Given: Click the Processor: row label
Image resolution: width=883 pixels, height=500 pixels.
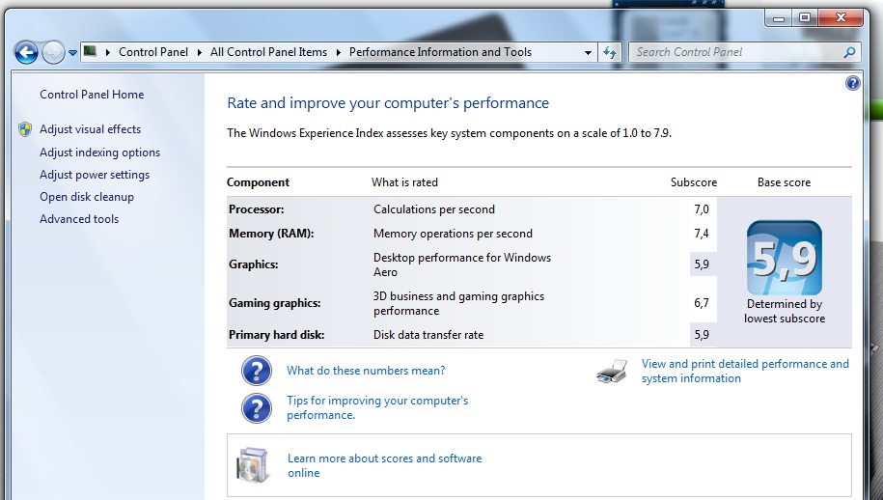Looking at the screenshot, I should pyautogui.click(x=257, y=209).
